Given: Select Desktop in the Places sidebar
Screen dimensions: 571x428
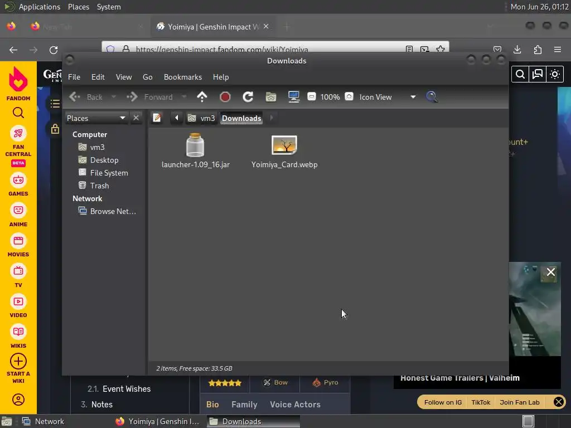Looking at the screenshot, I should pos(98,160).
